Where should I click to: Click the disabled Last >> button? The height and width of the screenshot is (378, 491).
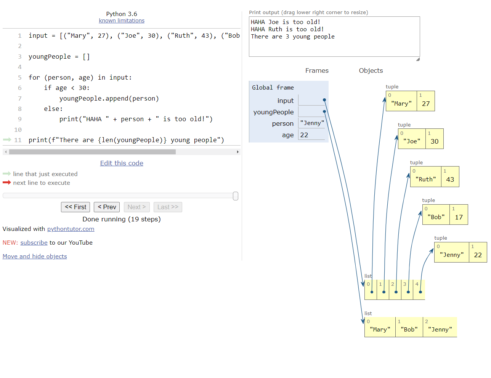168,207
